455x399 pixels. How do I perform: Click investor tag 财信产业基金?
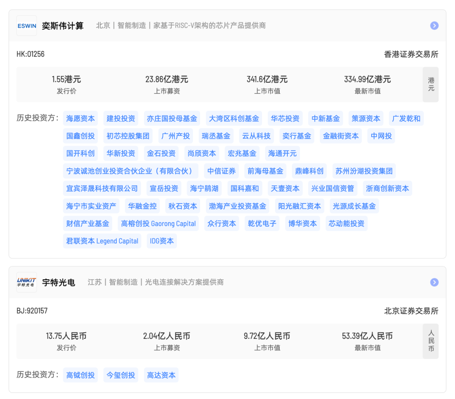88,223
